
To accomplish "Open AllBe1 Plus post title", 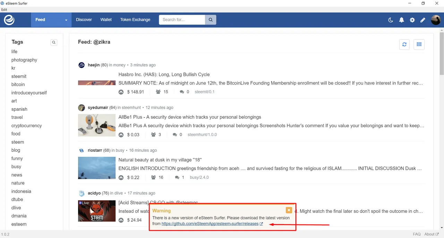I will click(190, 117).
